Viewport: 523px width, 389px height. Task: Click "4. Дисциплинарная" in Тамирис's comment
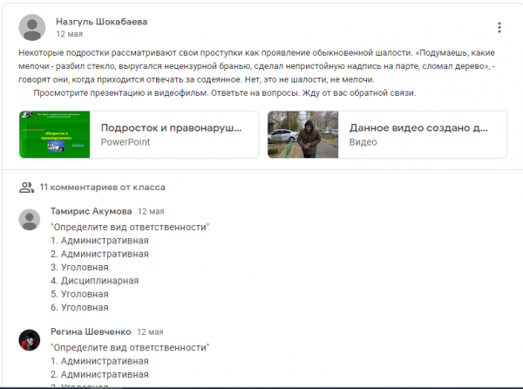[95, 281]
